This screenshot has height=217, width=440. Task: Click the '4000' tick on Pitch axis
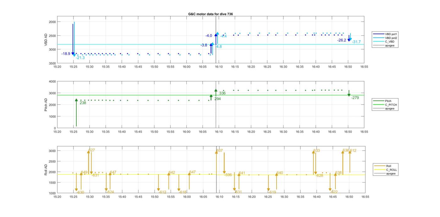(x=52, y=81)
